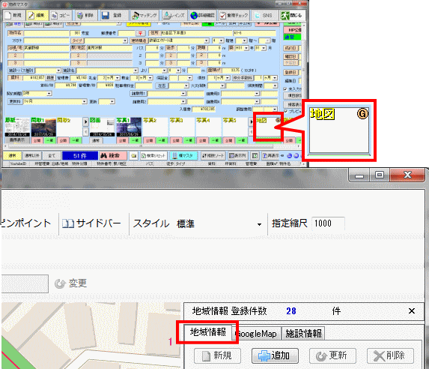Switch to the 施設情報 tab

(303, 334)
